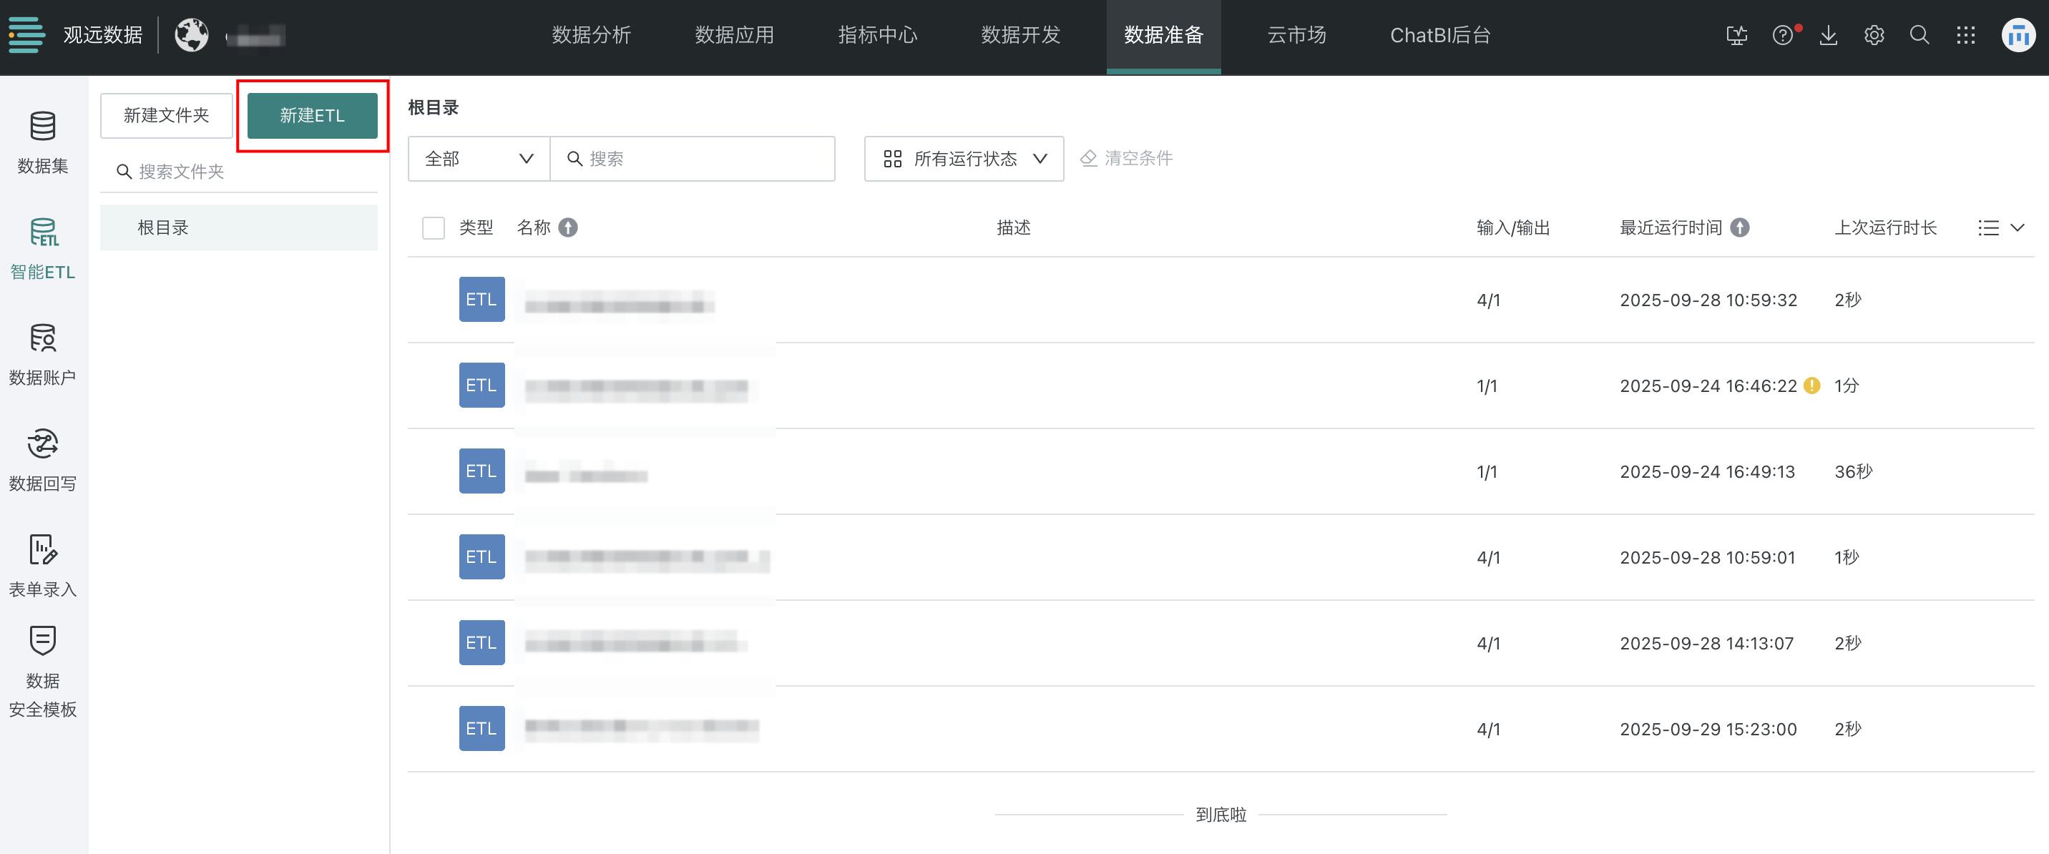The height and width of the screenshot is (854, 2049).
Task: Open the 数据集 dataset sidebar icon
Action: pyautogui.click(x=42, y=127)
